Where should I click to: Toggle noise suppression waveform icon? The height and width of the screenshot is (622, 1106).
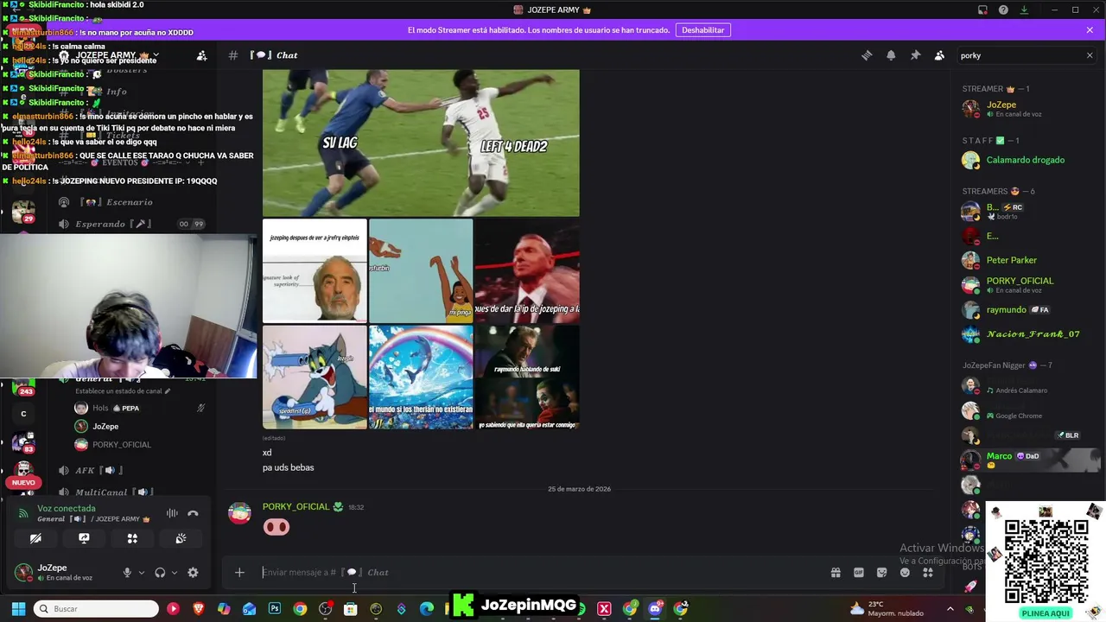[172, 513]
